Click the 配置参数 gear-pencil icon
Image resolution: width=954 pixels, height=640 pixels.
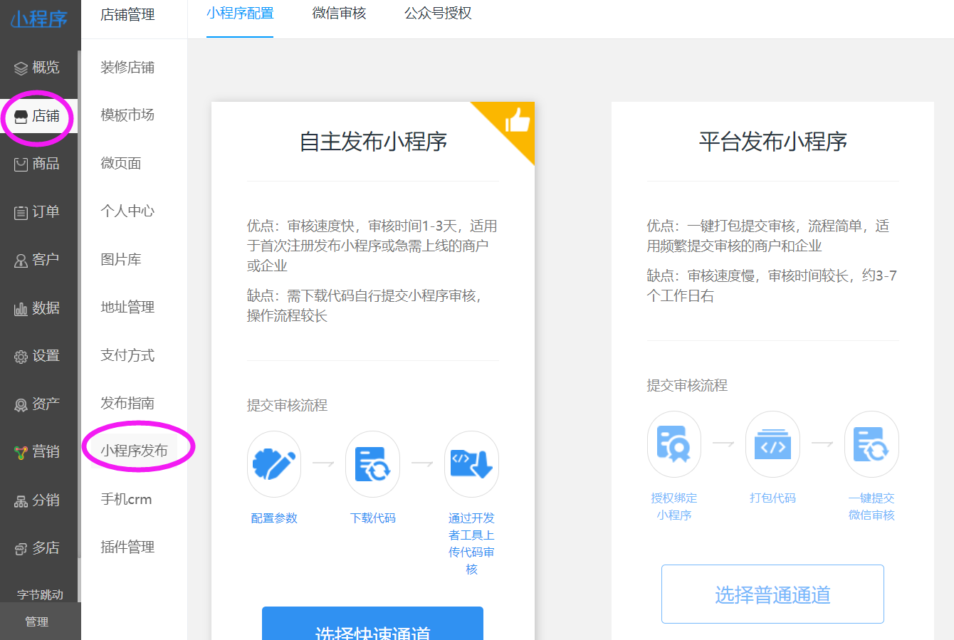(x=274, y=464)
